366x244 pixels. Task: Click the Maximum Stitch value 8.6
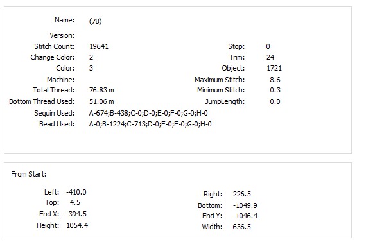click(275, 80)
